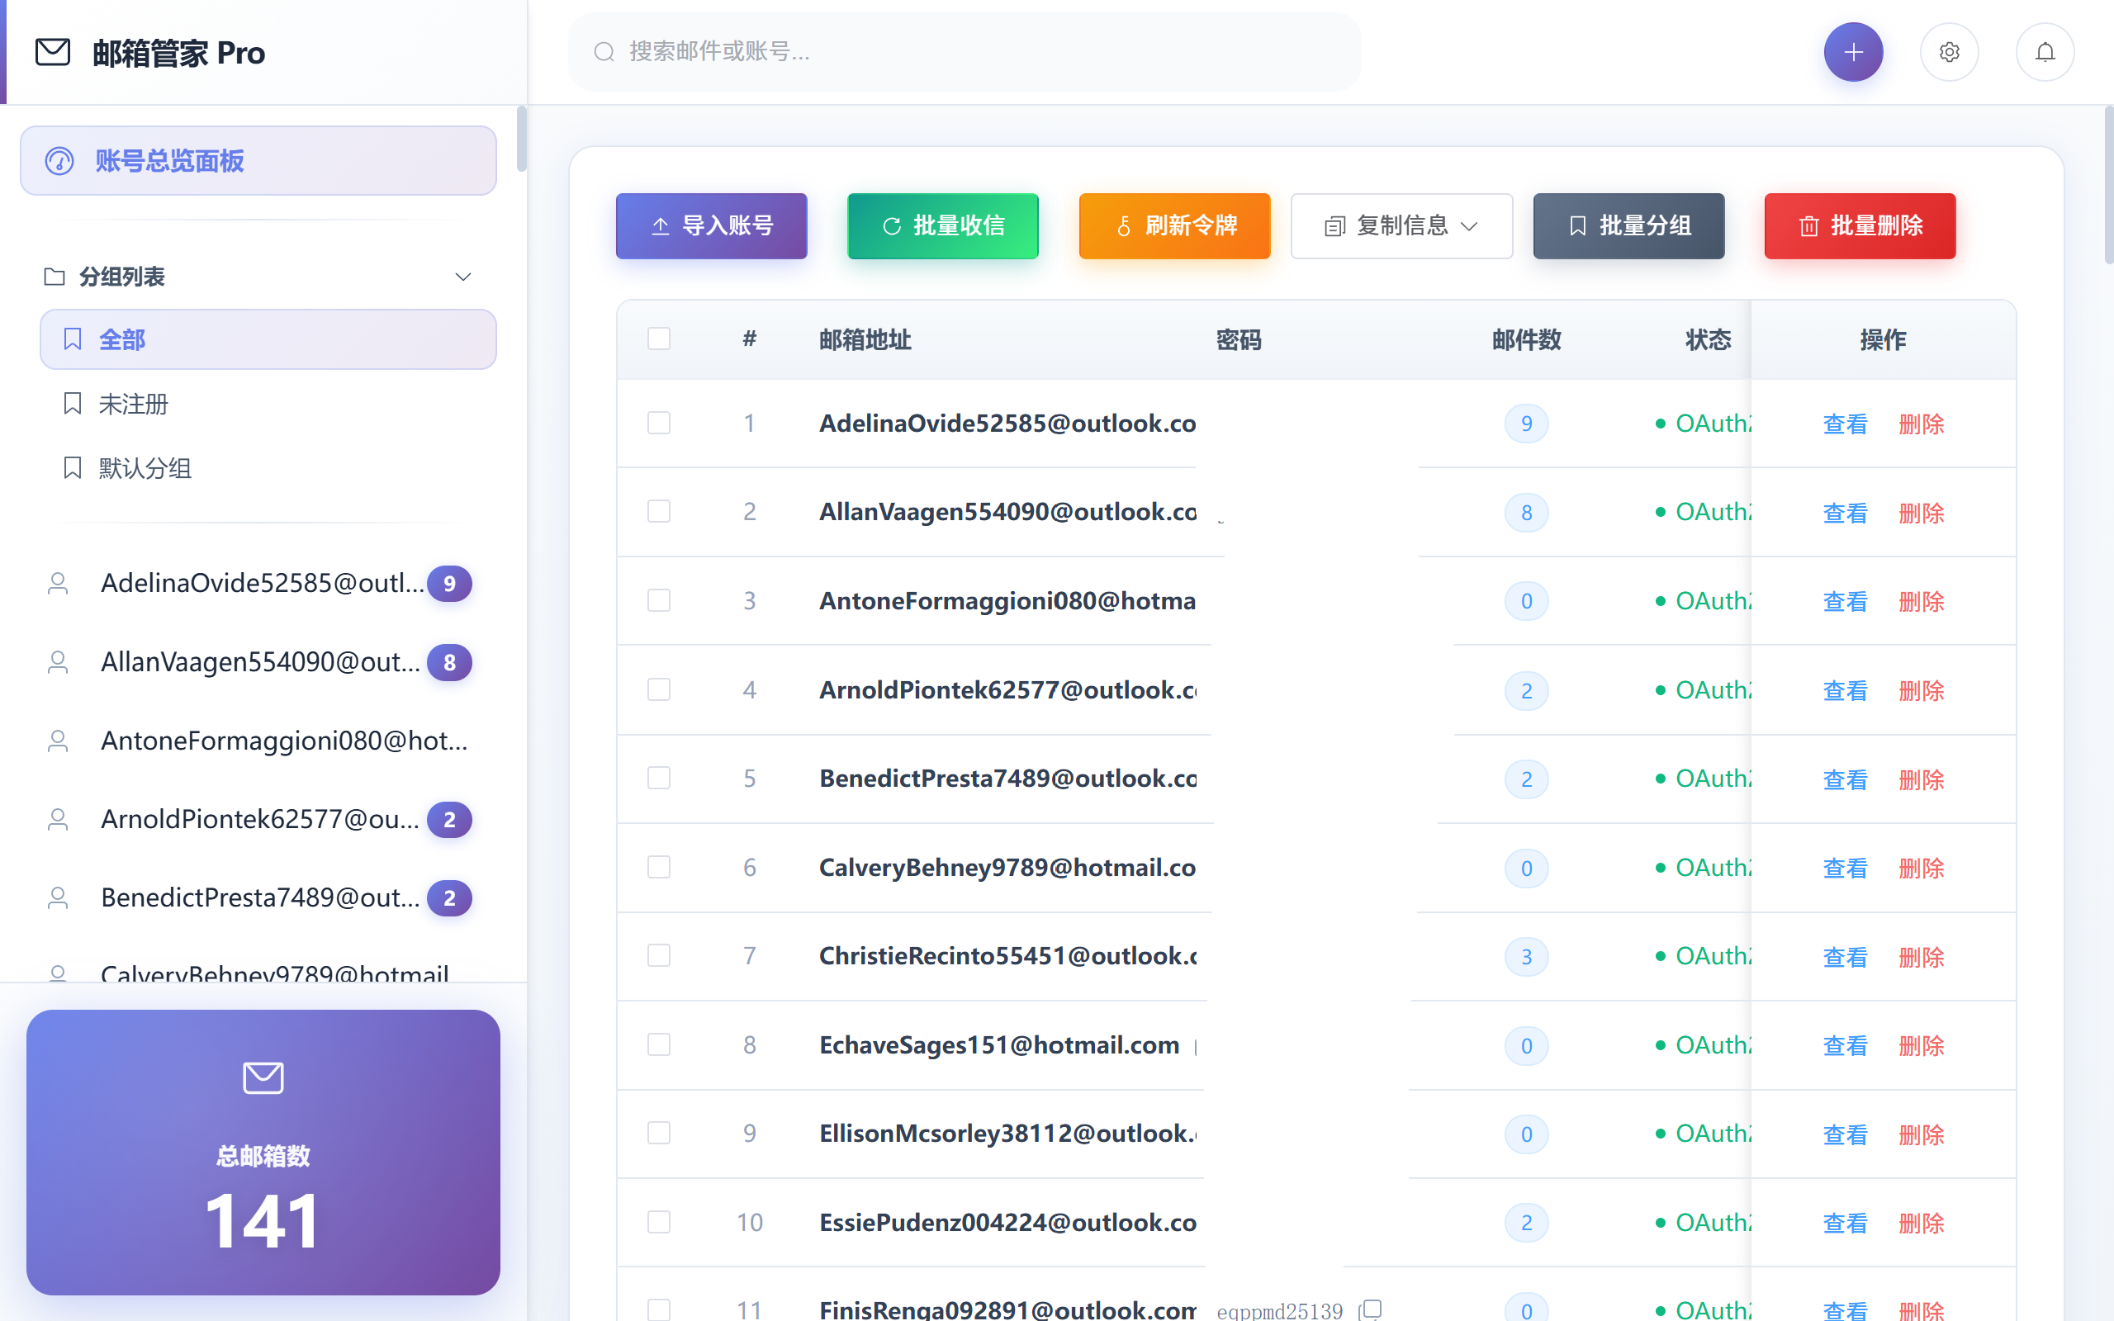Click 删除 for AllanVaagen554090 row
The width and height of the screenshot is (2114, 1321).
click(1921, 513)
